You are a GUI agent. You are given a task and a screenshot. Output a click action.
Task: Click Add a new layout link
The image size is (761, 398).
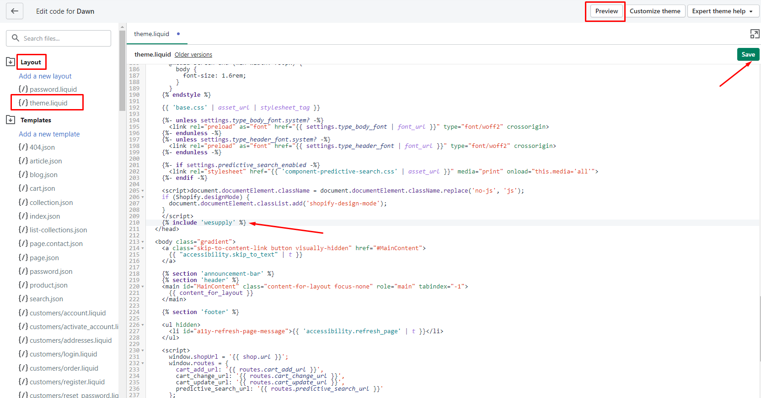click(x=45, y=76)
